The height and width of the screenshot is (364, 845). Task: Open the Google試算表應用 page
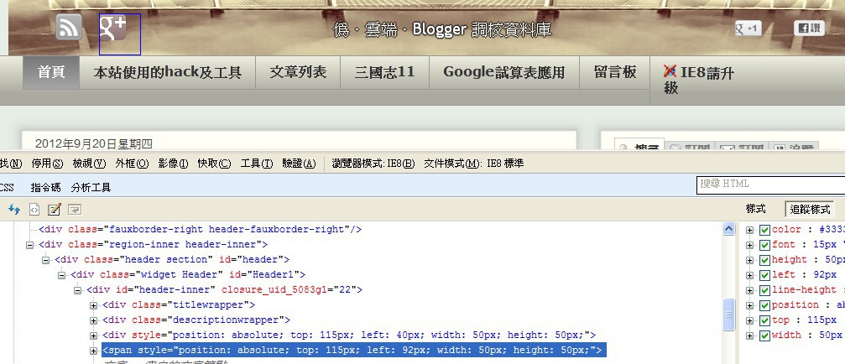(x=503, y=72)
